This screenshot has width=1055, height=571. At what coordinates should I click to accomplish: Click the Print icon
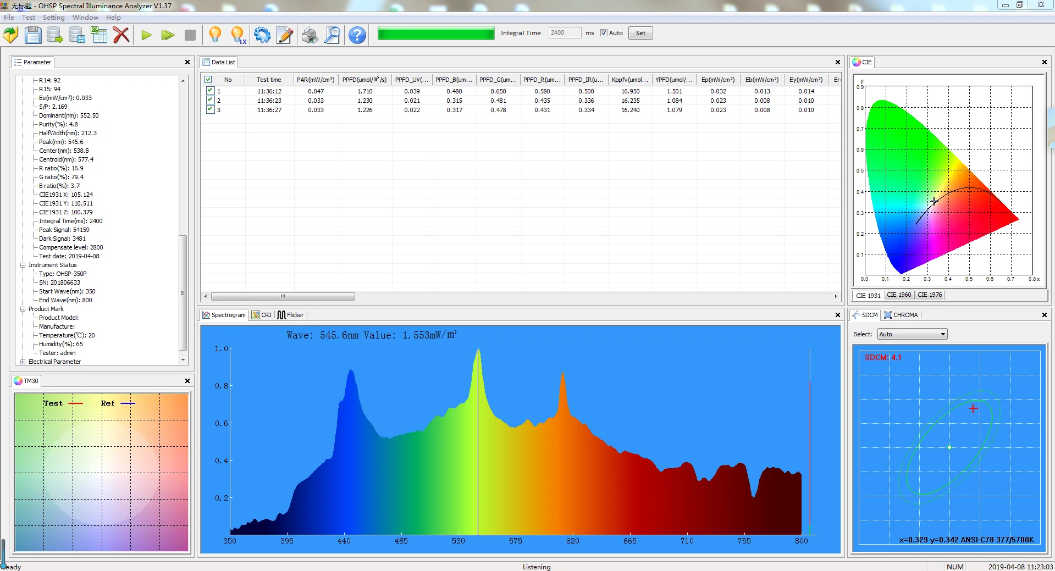point(309,35)
